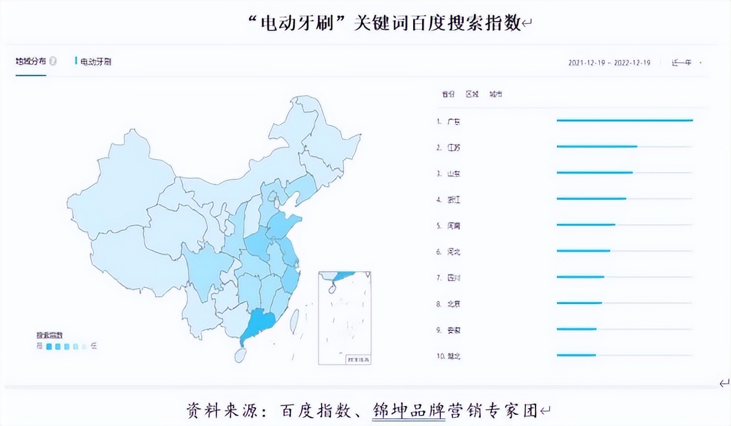The height and width of the screenshot is (426, 731).
Task: Click the darkest legend swatch next to 高
Action: coord(49,346)
